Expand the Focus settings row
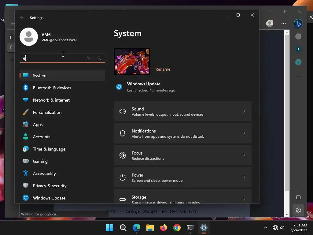 point(183,155)
